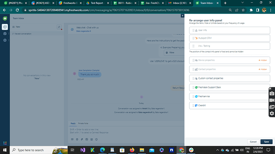275x154 pixels.
Task: Grab the Hubspot CRM drag handle
Action: (193, 38)
